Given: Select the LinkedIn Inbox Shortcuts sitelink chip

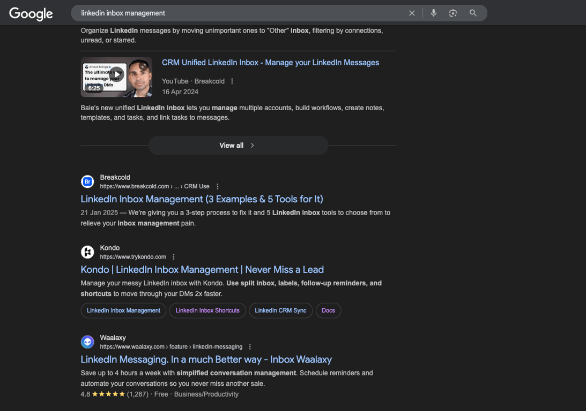Looking at the screenshot, I should click(x=207, y=311).
